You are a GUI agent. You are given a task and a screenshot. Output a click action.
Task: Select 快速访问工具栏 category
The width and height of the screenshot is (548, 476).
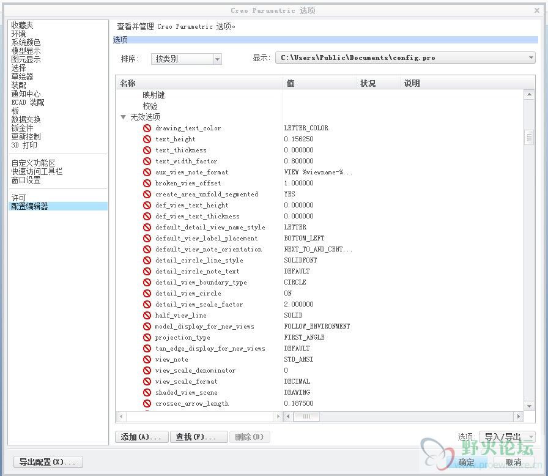point(37,171)
